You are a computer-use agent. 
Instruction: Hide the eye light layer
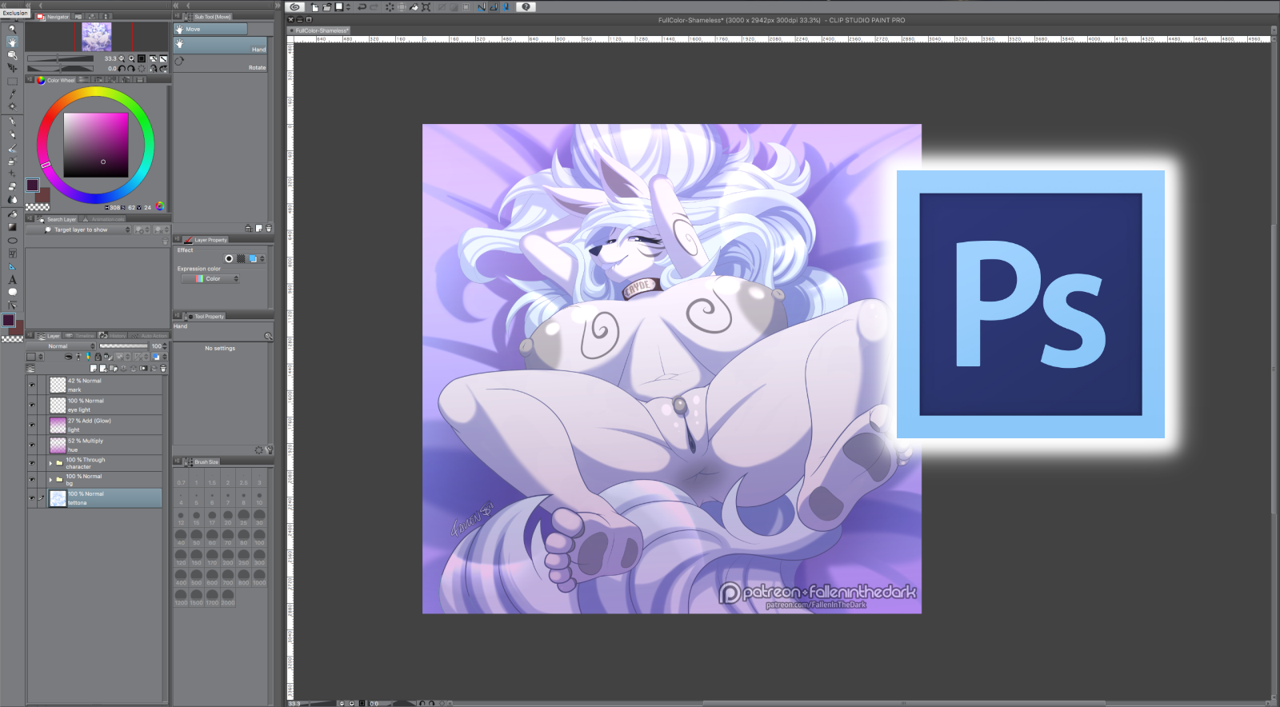[32, 405]
